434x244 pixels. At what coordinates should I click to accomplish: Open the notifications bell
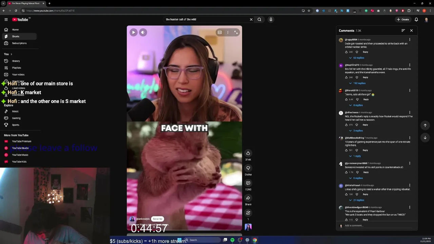tap(416, 19)
